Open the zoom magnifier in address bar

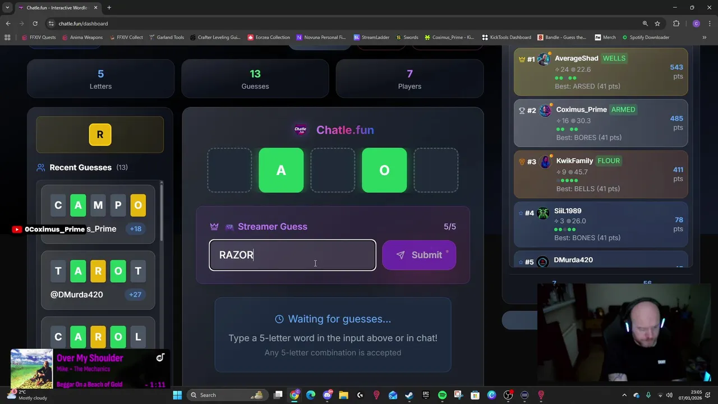(645, 24)
